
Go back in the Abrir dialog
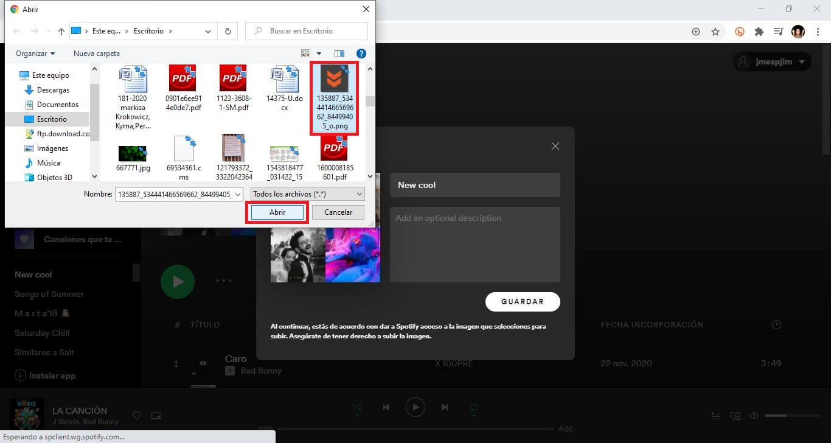click(18, 31)
